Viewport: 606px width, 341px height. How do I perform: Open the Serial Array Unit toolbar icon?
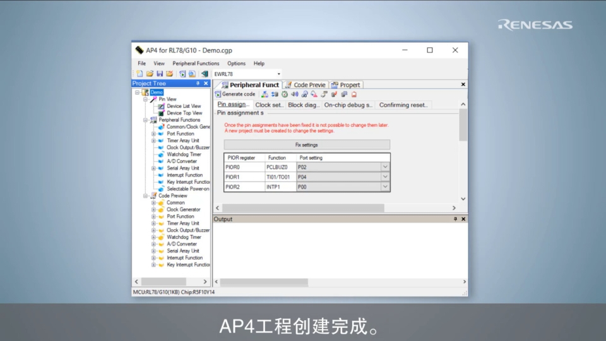click(324, 94)
